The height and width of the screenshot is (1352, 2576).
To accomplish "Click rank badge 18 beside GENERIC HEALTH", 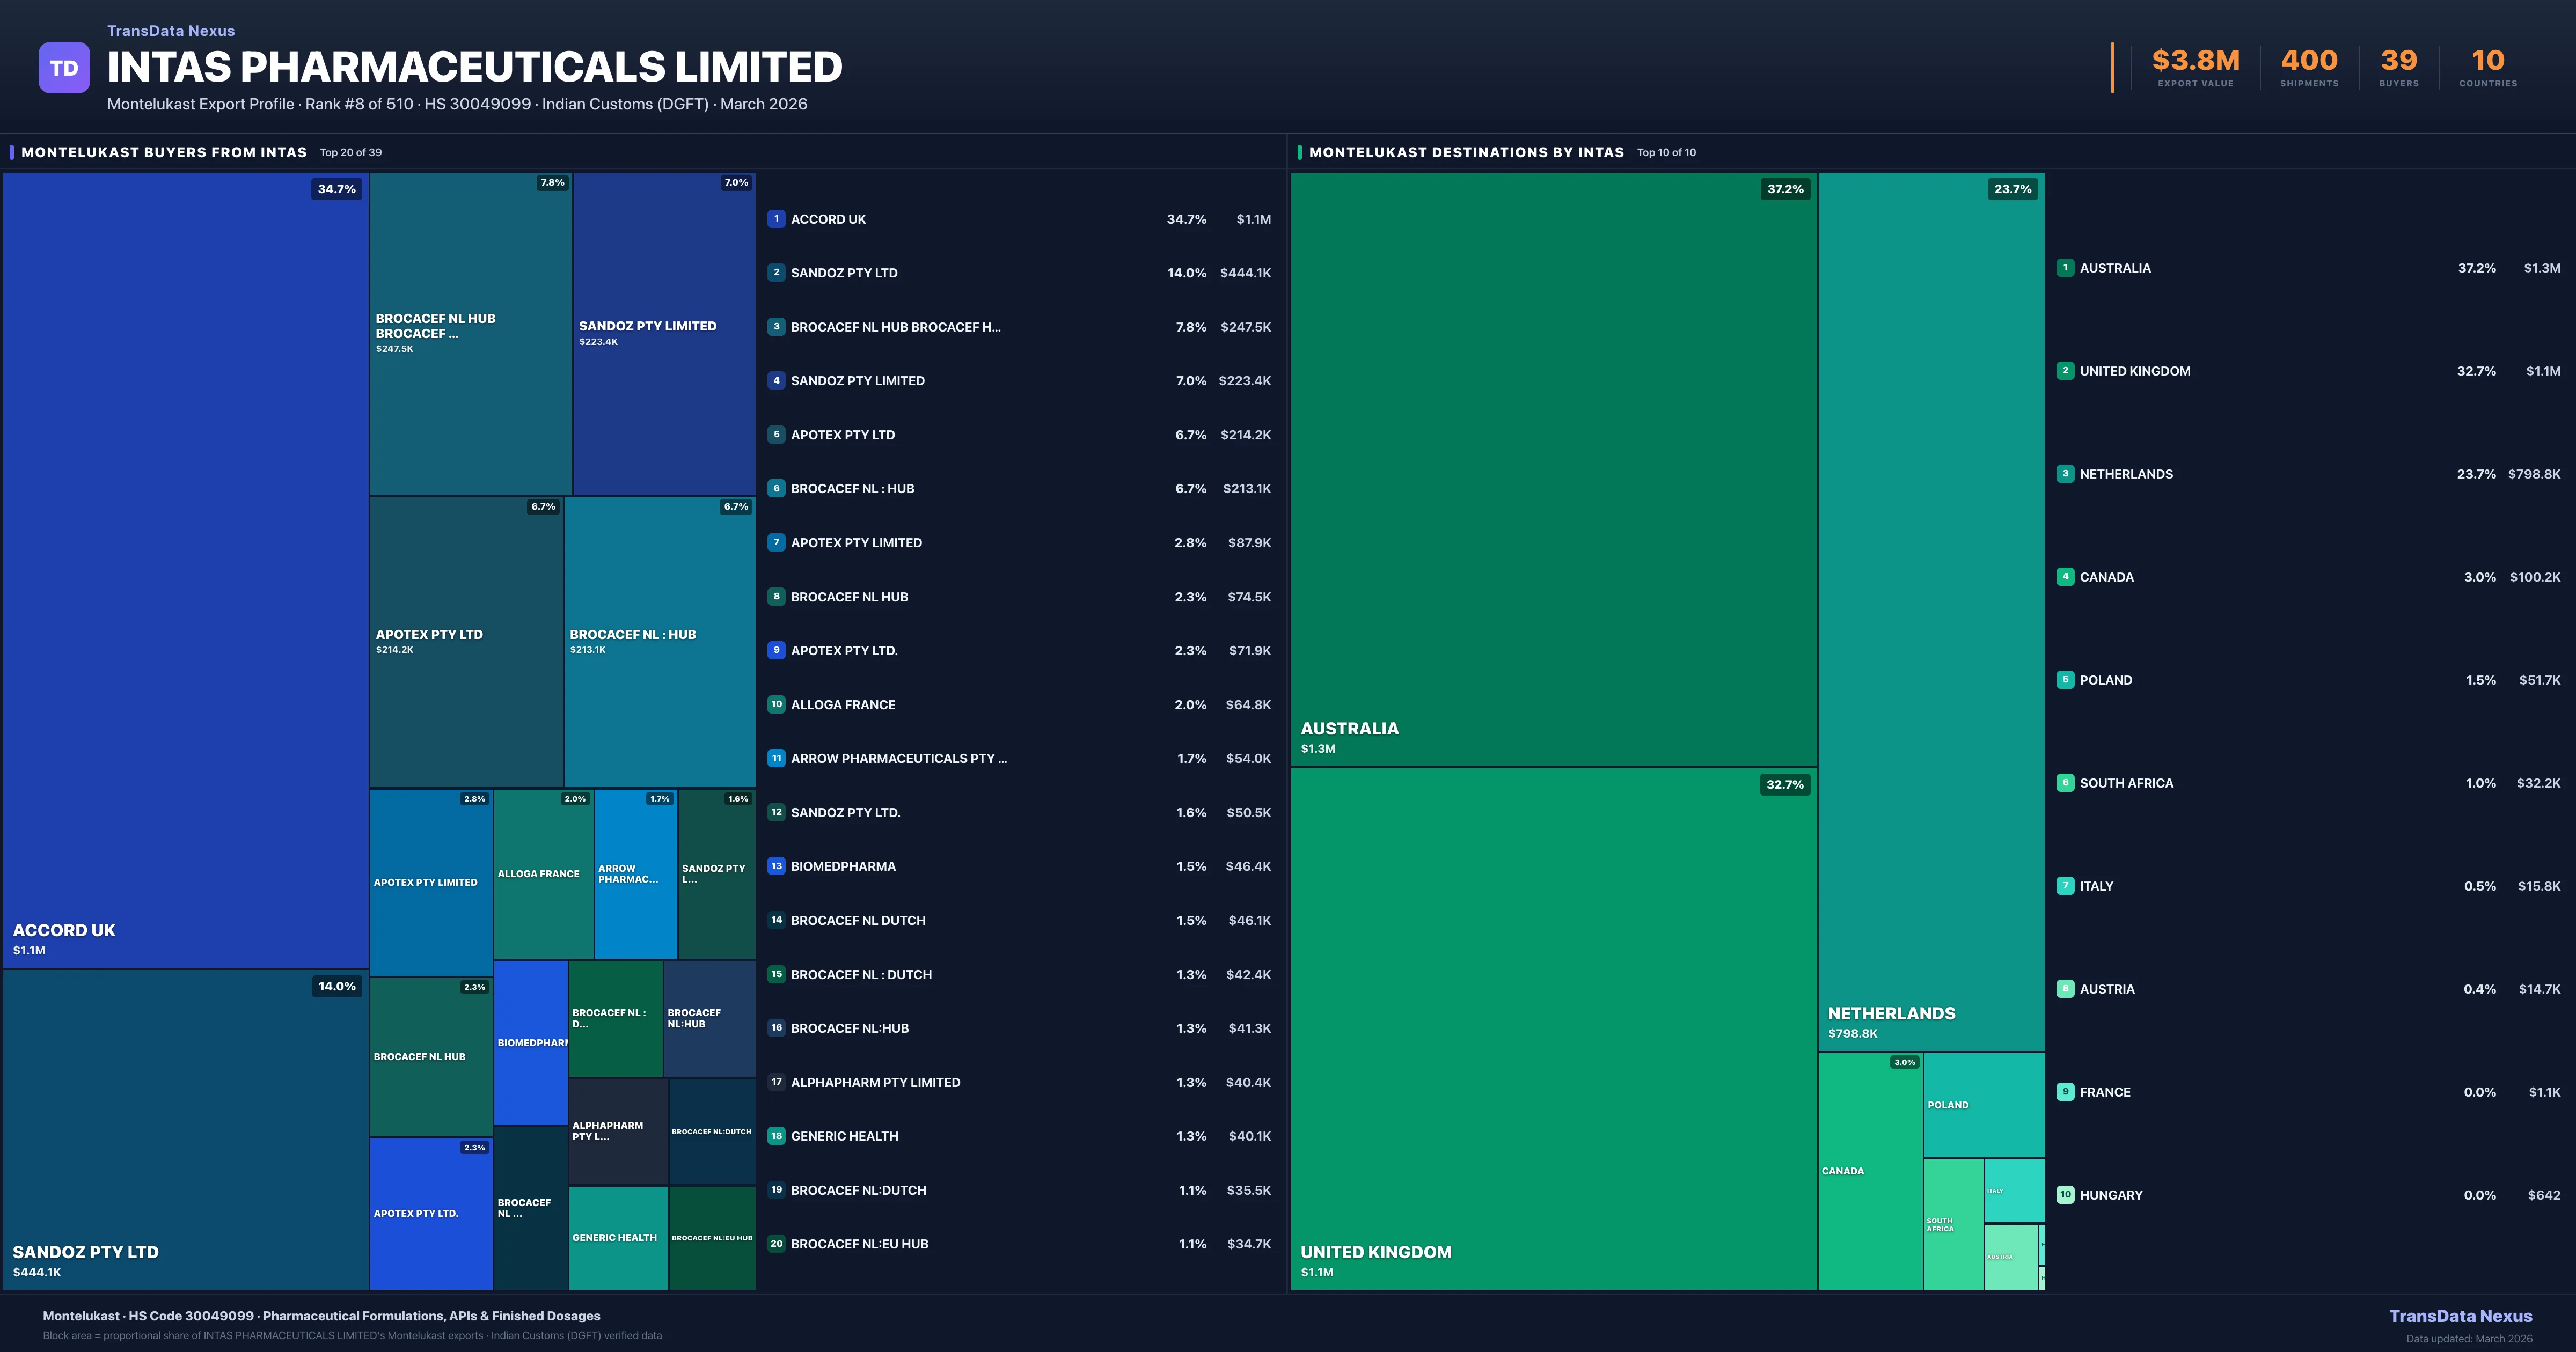I will (x=776, y=1136).
